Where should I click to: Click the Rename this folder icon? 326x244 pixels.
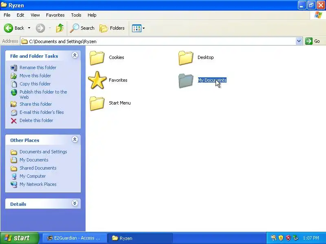pyautogui.click(x=14, y=68)
